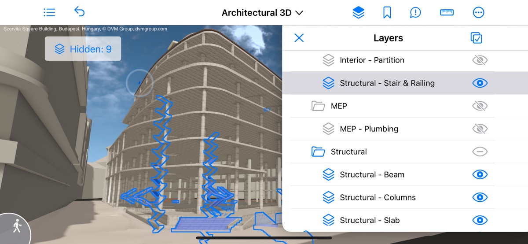Image resolution: width=528 pixels, height=244 pixels.
Task: Select the ruler measure tool
Action: pyautogui.click(x=447, y=13)
